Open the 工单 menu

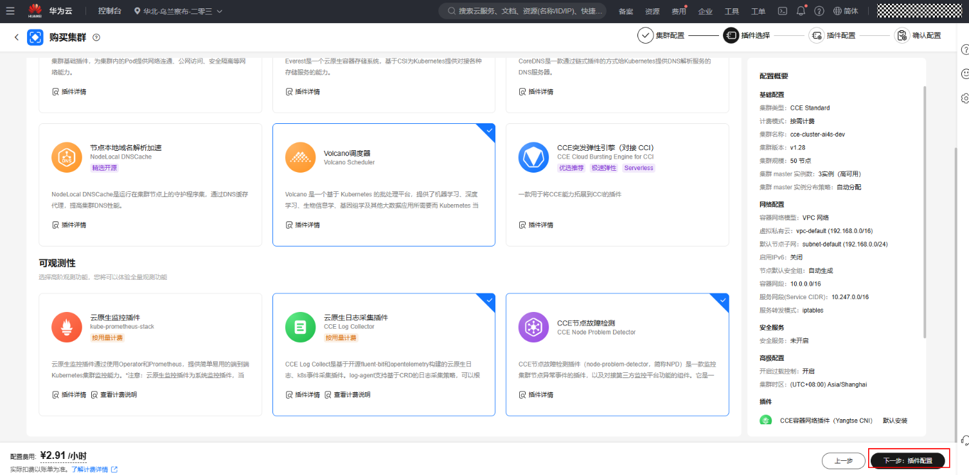click(x=758, y=11)
